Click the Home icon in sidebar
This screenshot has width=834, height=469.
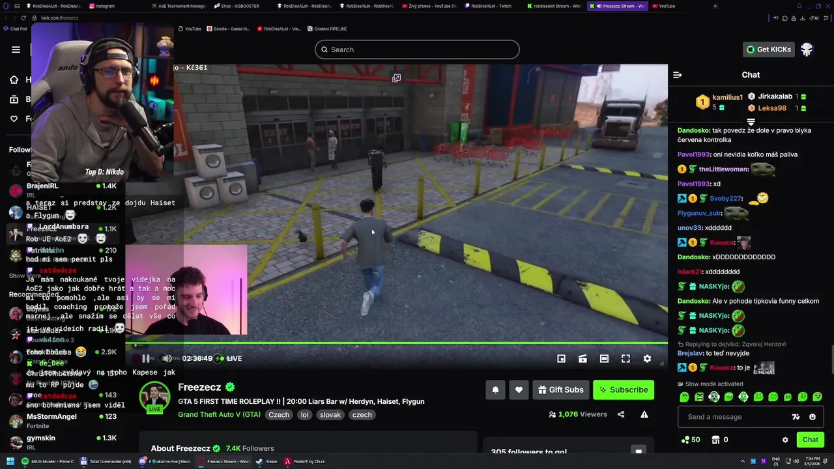pos(14,79)
